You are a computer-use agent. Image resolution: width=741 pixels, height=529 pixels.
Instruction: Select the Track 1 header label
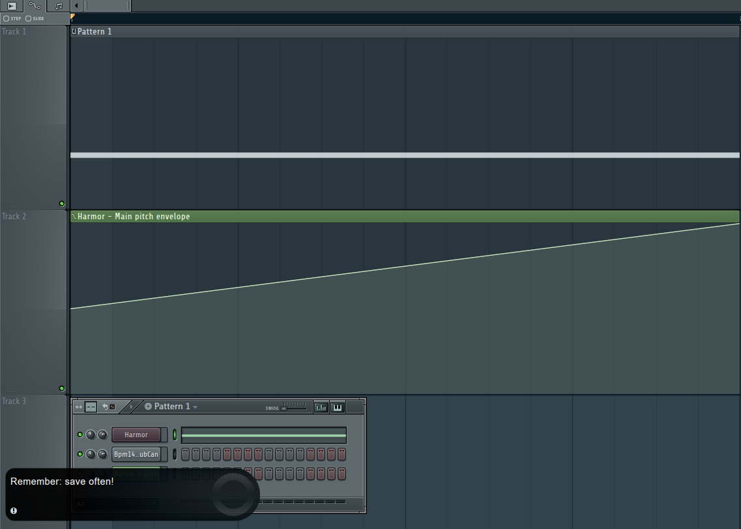click(14, 32)
